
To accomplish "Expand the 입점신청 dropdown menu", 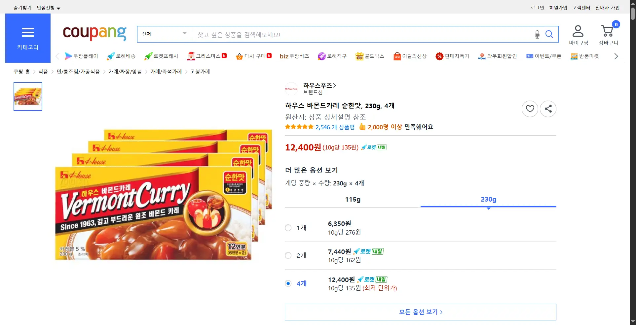I will pyautogui.click(x=48, y=8).
